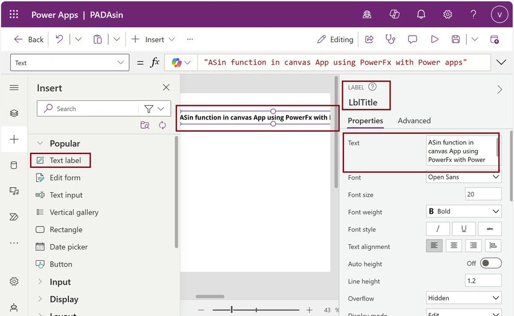The width and height of the screenshot is (514, 316).
Task: Toggle italic font style
Action: (438, 229)
